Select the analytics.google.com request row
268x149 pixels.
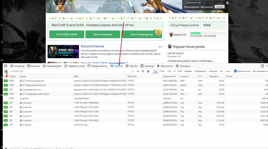pos(135,81)
